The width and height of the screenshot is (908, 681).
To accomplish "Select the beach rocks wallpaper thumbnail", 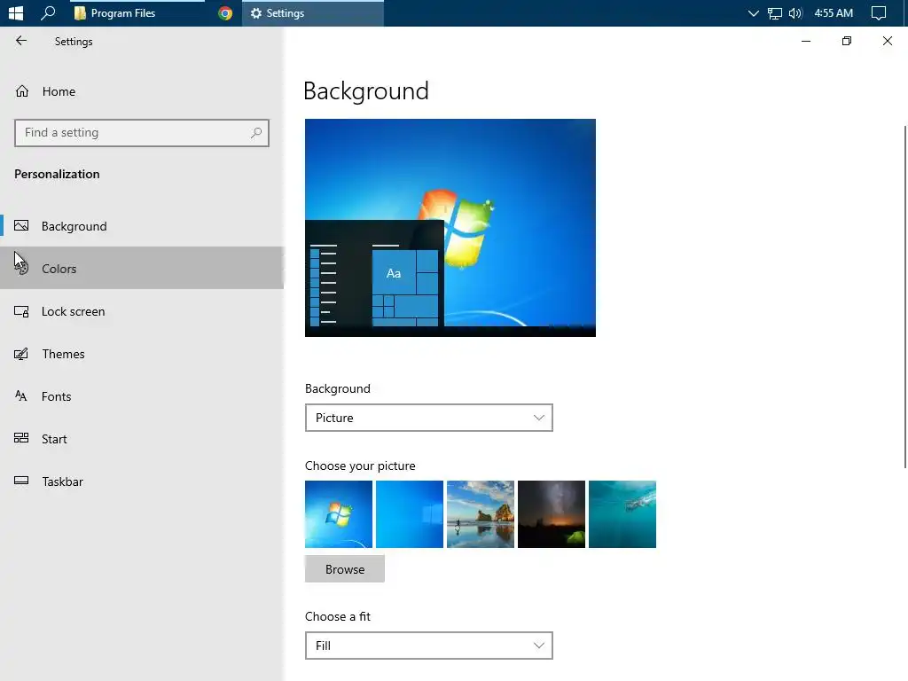I will point(481,514).
